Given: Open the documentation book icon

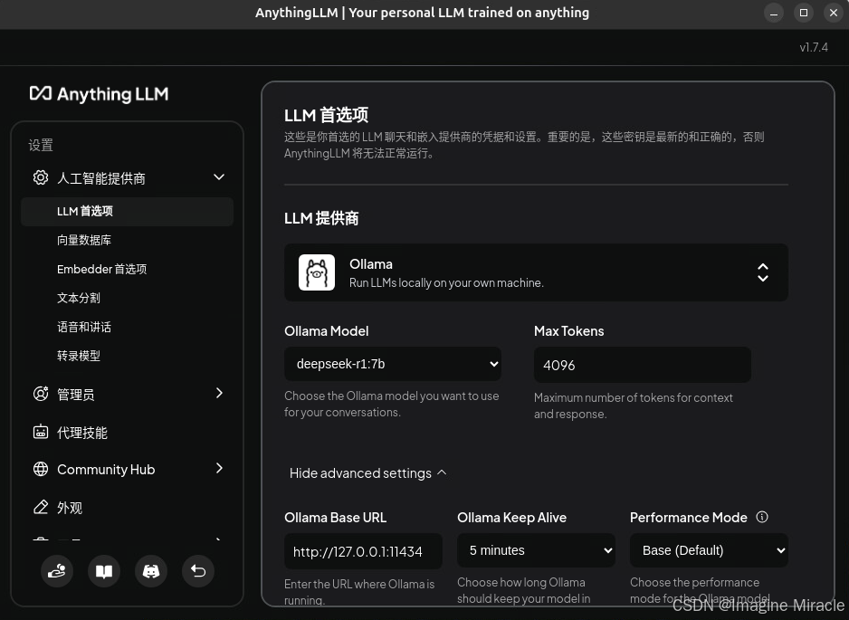Looking at the screenshot, I should (x=104, y=571).
